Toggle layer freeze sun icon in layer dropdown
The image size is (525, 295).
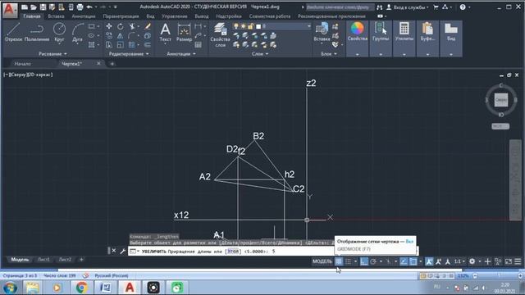pyautogui.click(x=244, y=26)
